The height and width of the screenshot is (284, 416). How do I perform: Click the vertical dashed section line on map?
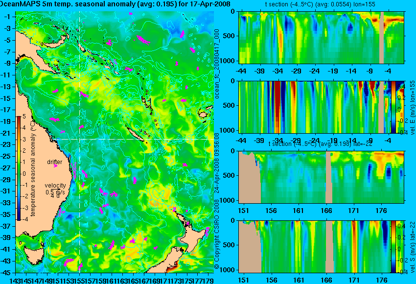[x=80, y=142]
